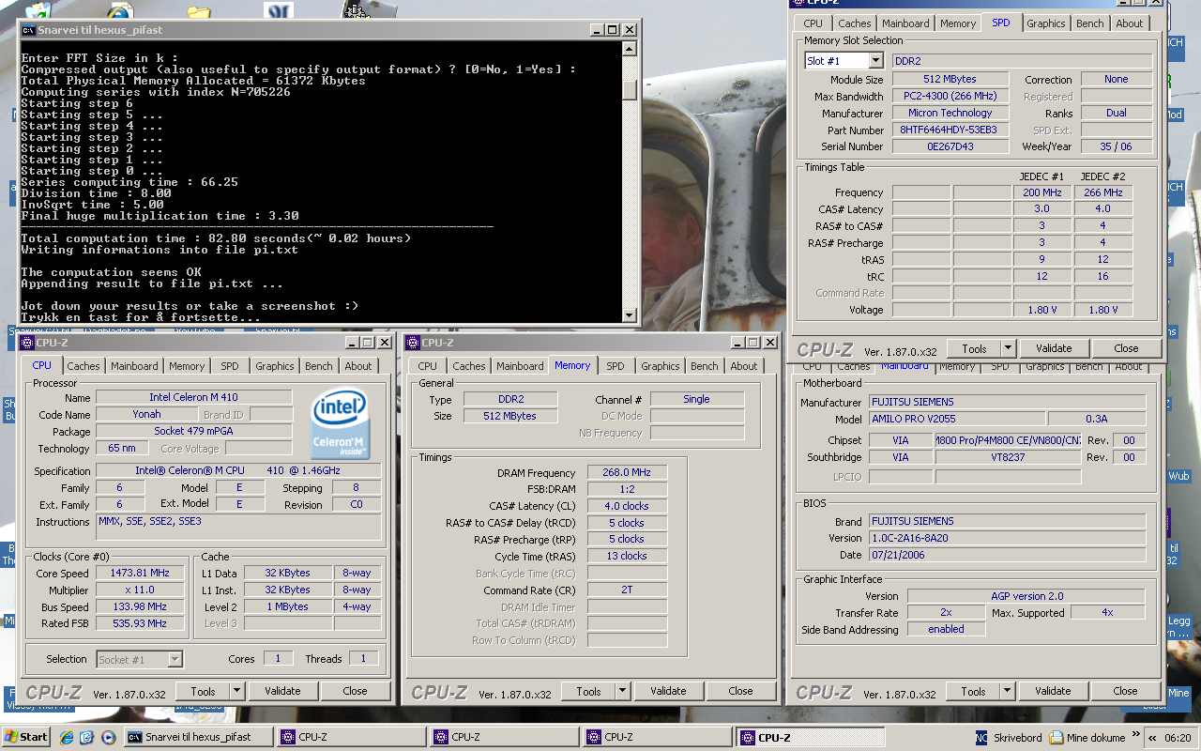Click Validate in the CPU-tab window
Viewport: 1201px width, 751px height.
282,691
